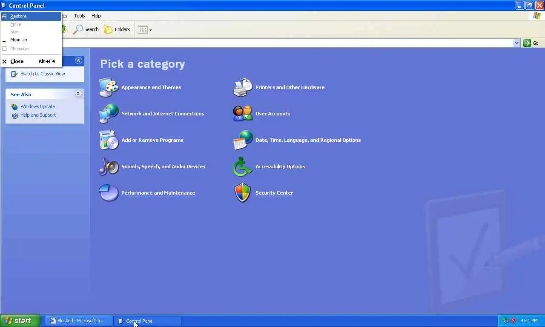This screenshot has width=545, height=327.
Task: Click the Printers and Other Hardware text
Action: coord(290,87)
